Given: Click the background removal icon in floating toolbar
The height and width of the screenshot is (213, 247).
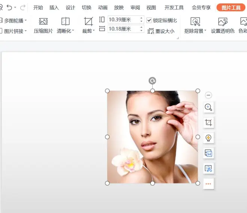Looking at the screenshot, I should pyautogui.click(x=208, y=168).
